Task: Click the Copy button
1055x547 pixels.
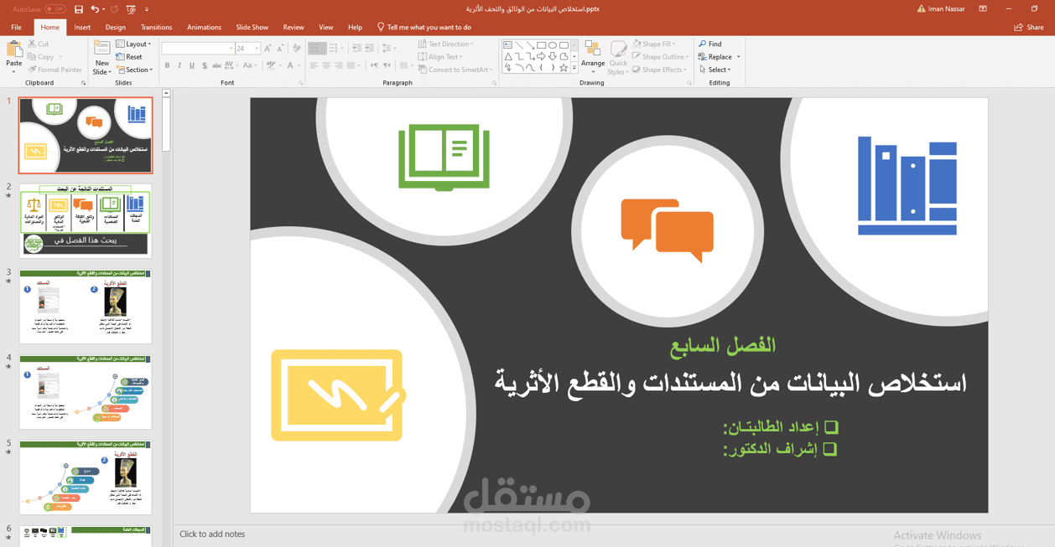Action: point(41,57)
